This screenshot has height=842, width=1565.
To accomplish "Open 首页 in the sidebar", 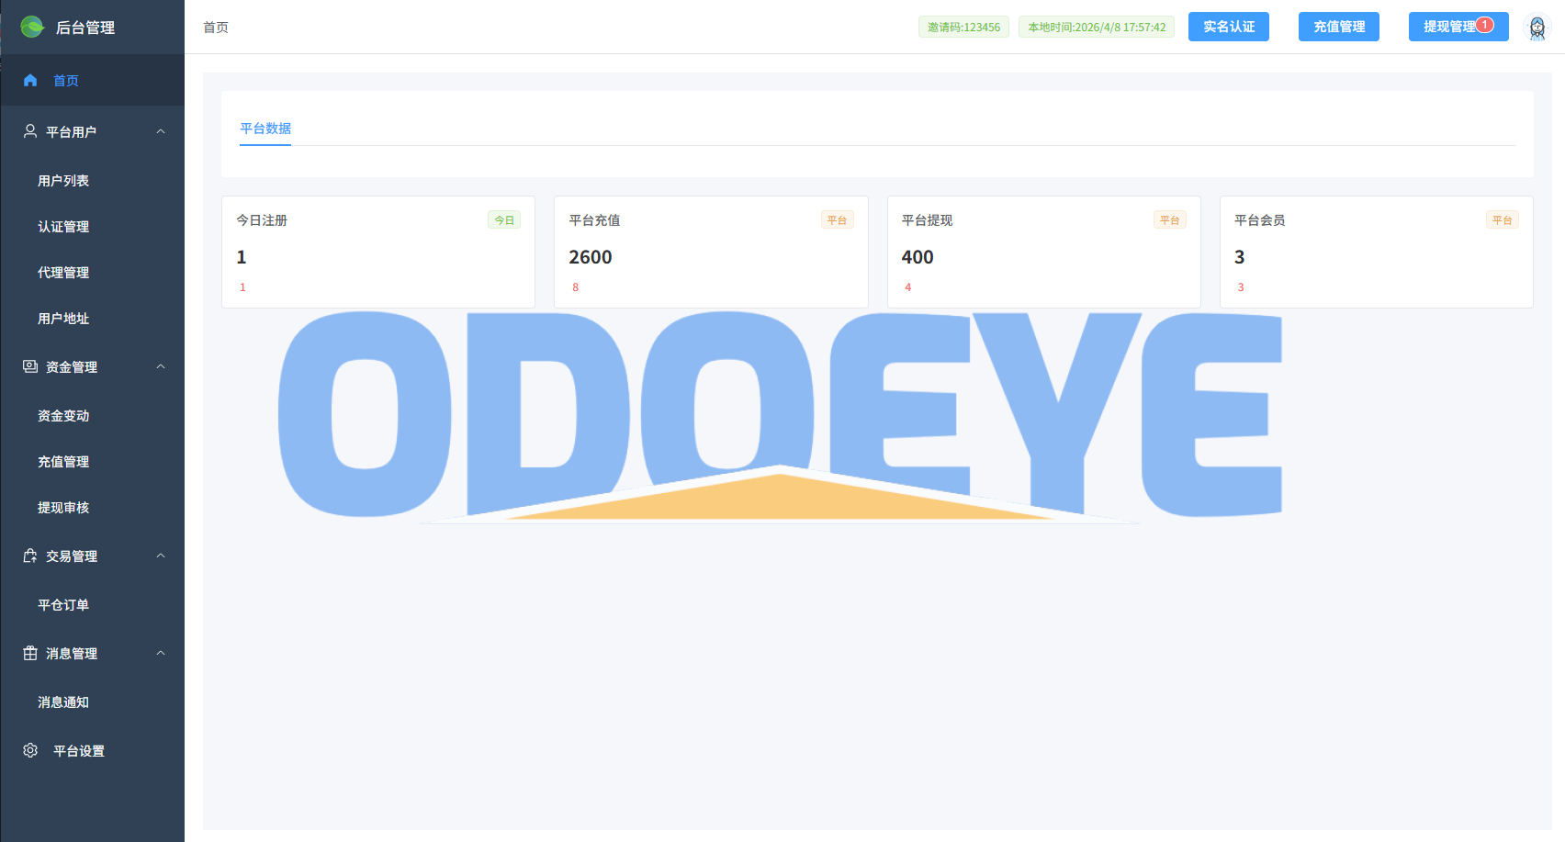I will click(x=92, y=80).
